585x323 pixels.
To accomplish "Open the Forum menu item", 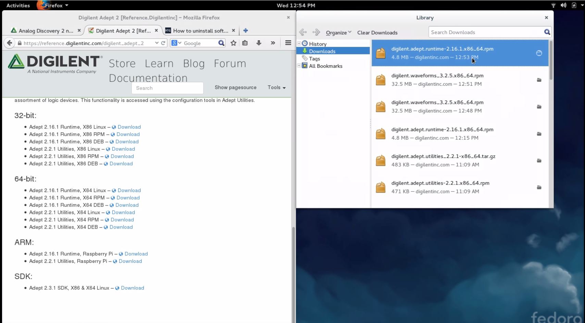I will point(230,64).
